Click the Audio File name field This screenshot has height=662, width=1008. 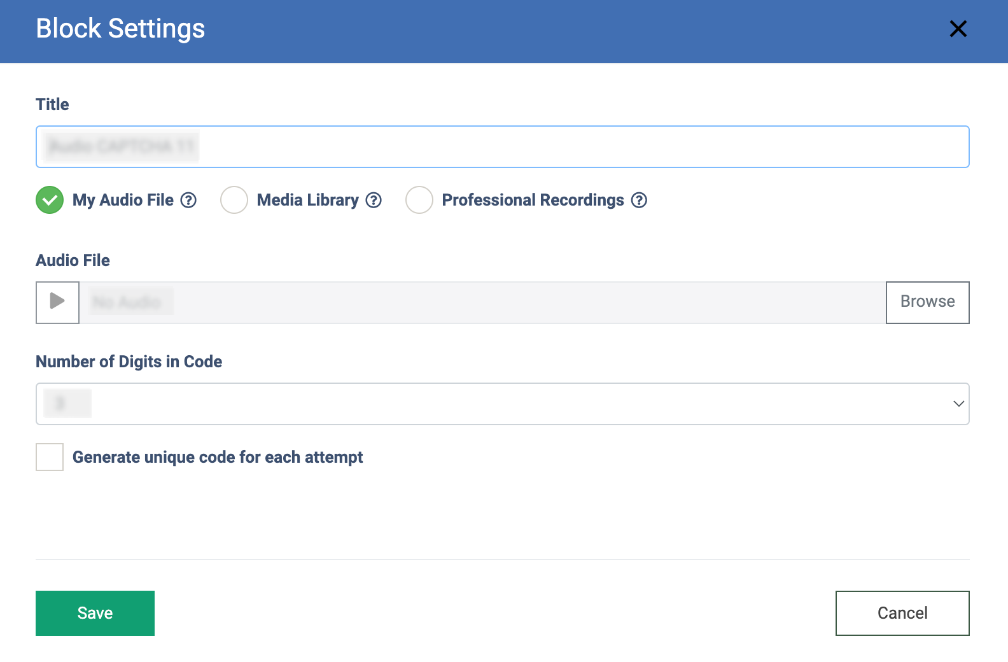tap(482, 302)
